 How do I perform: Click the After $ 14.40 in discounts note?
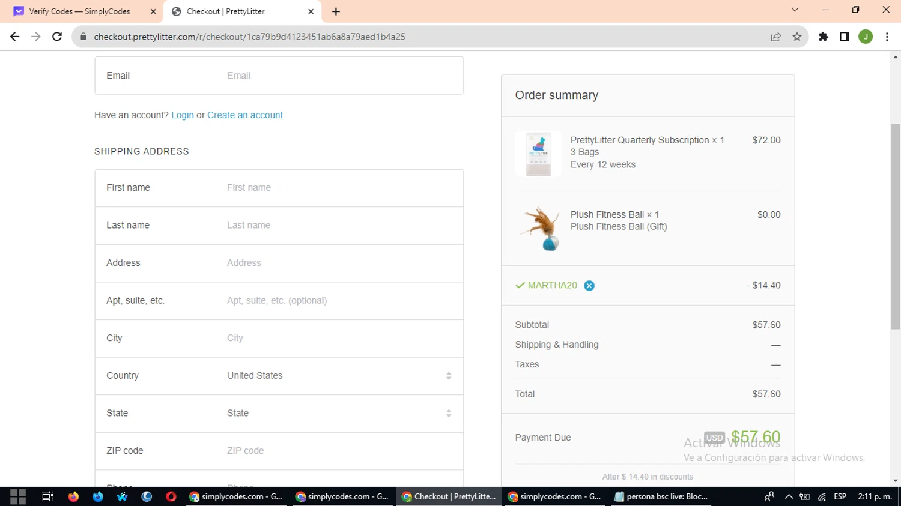(x=648, y=477)
